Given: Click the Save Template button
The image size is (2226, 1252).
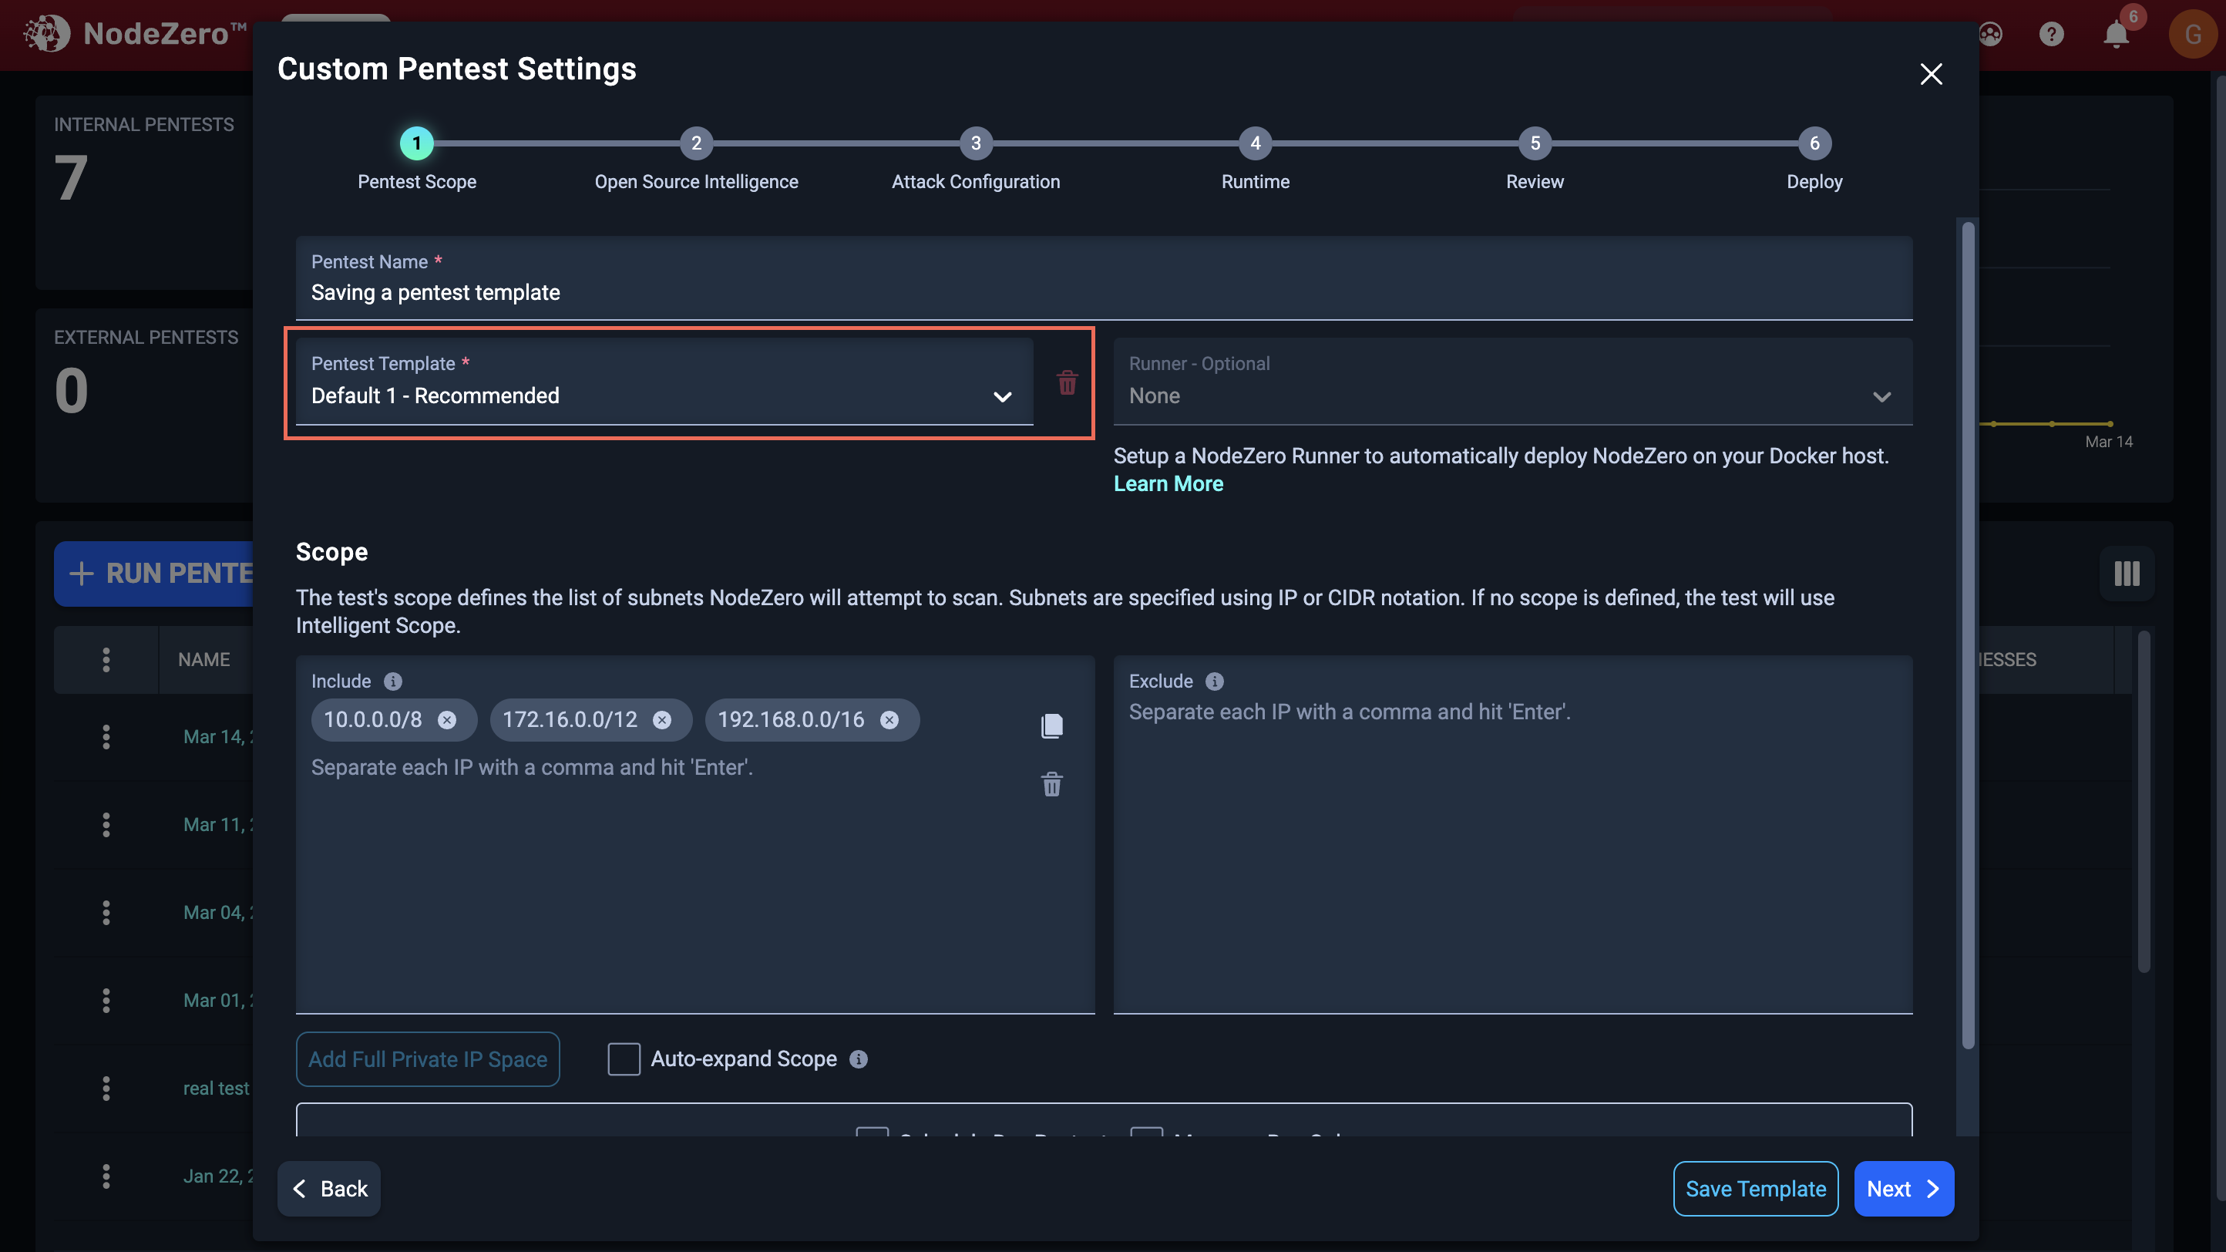Looking at the screenshot, I should [x=1755, y=1188].
